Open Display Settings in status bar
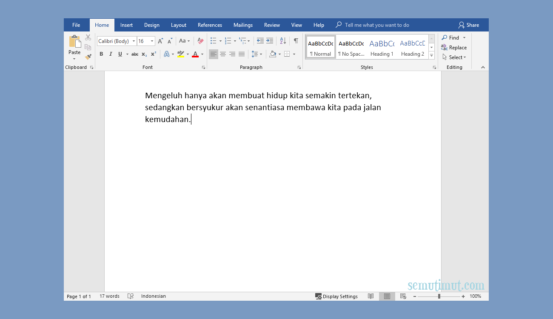 click(x=336, y=296)
